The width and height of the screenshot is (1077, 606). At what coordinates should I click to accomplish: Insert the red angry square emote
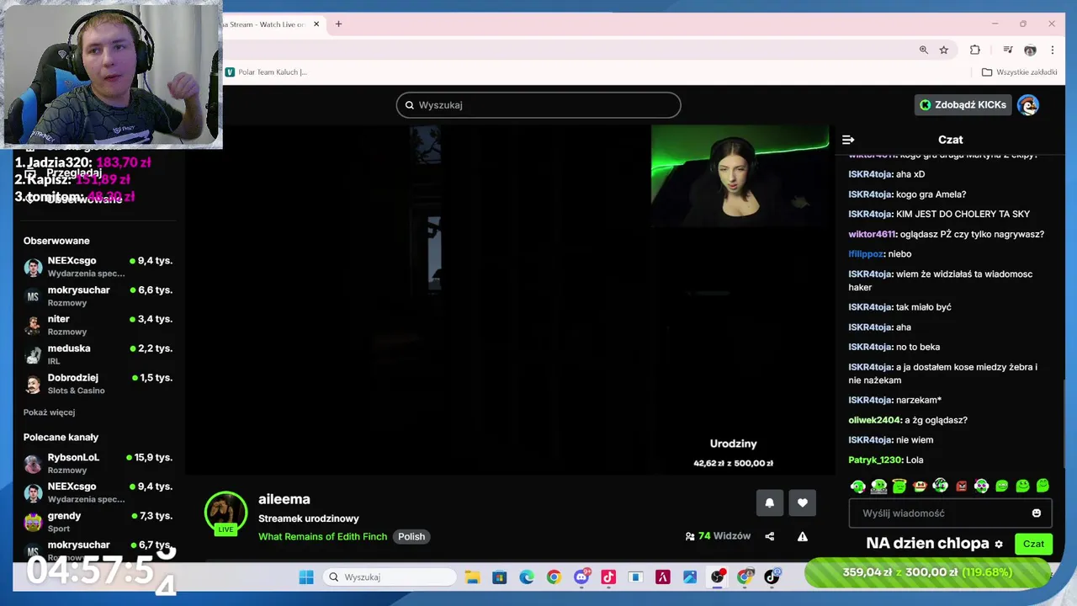962,486
